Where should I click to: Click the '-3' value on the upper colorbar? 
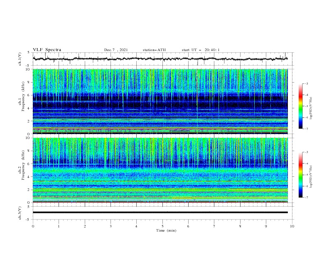point(307,83)
